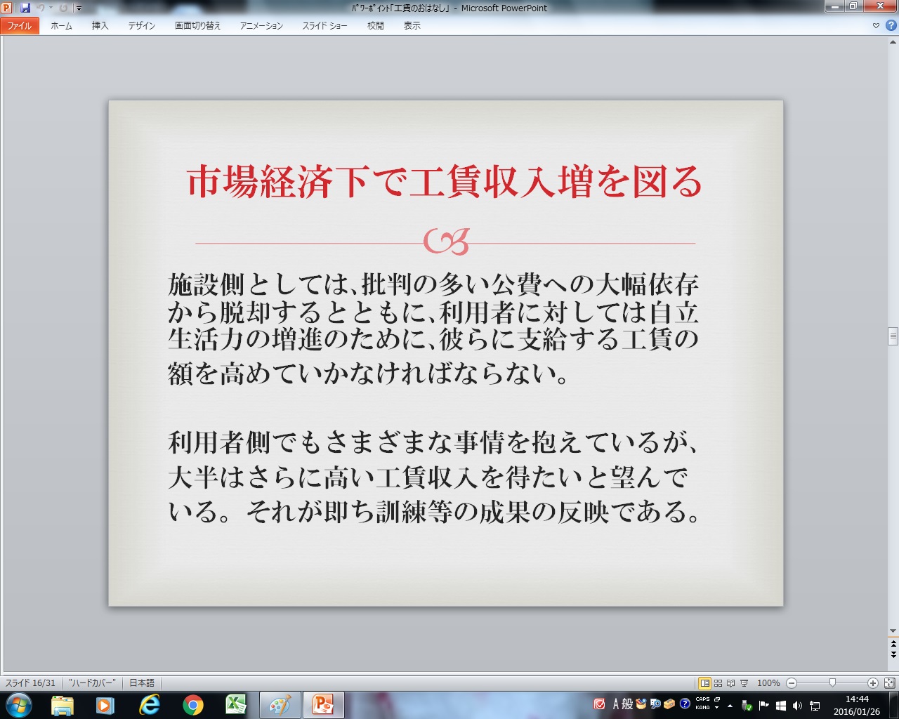Click the PowerPoint application icon in the title bar
Viewport: 899px width, 719px height.
(x=7, y=8)
